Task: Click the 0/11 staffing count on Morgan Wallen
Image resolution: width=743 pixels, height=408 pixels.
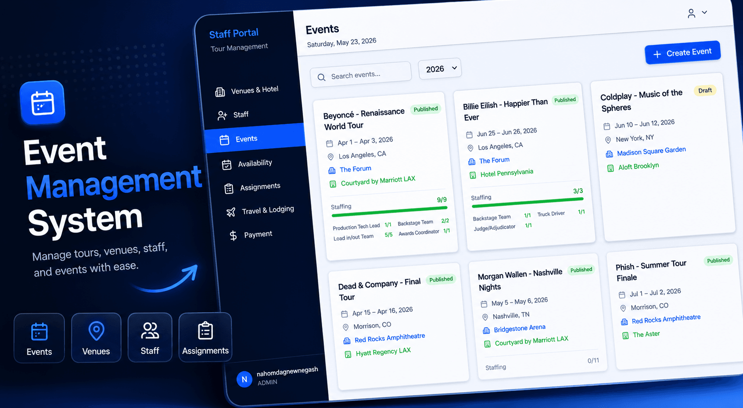Action: pos(593,361)
